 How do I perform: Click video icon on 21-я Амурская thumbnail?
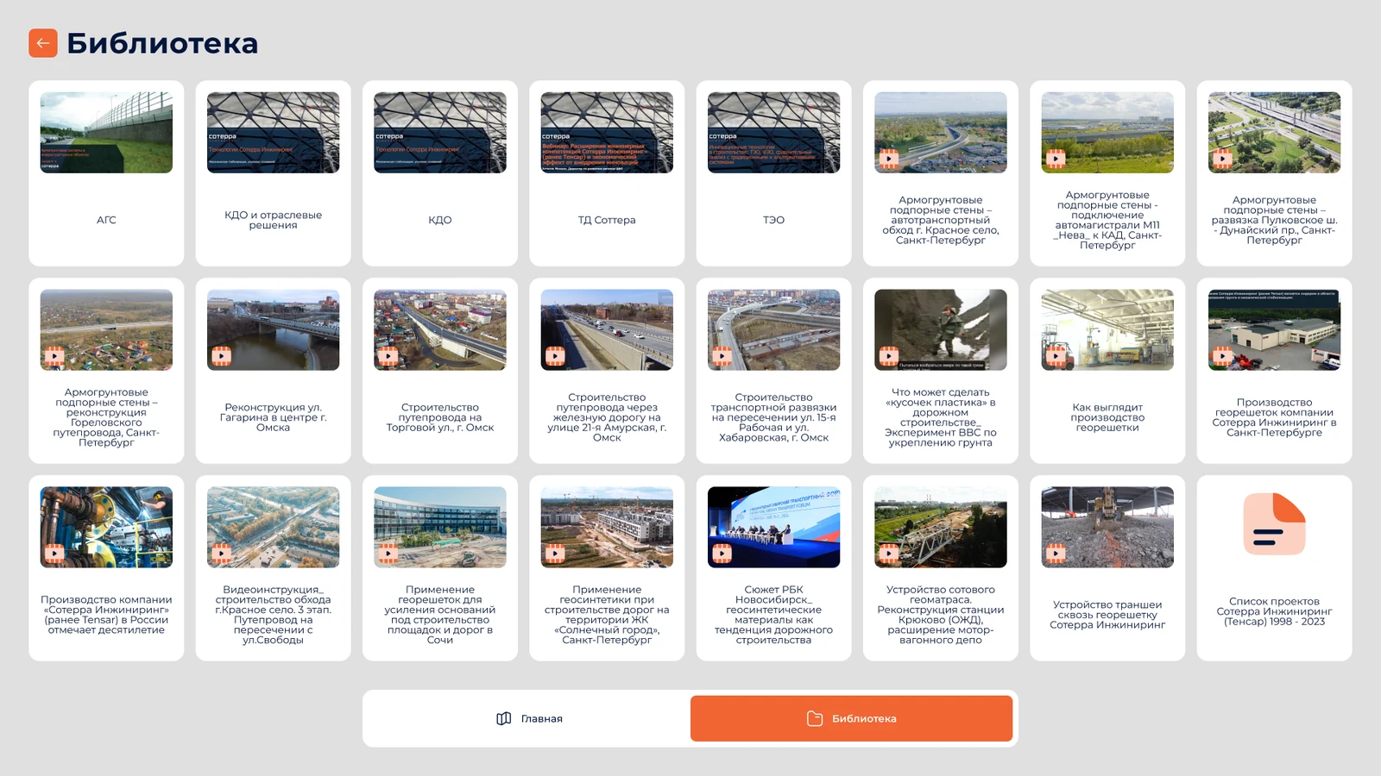[x=555, y=356]
